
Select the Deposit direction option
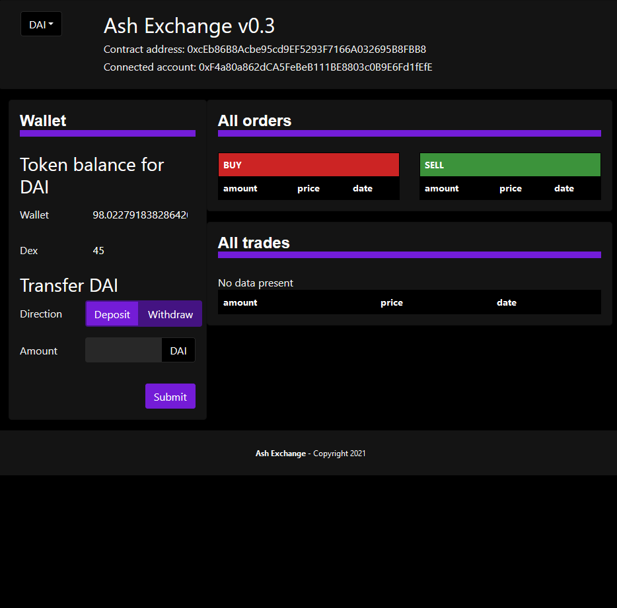[x=112, y=314]
